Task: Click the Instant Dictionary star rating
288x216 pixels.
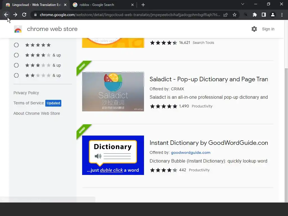Action: [x=163, y=170]
